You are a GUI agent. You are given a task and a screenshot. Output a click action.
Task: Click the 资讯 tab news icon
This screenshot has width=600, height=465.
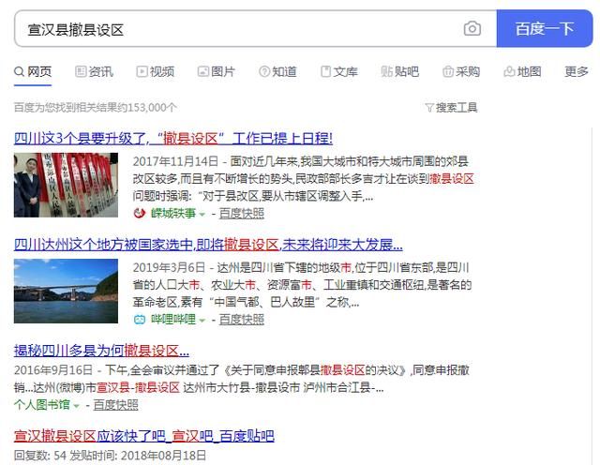pyautogui.click(x=81, y=71)
